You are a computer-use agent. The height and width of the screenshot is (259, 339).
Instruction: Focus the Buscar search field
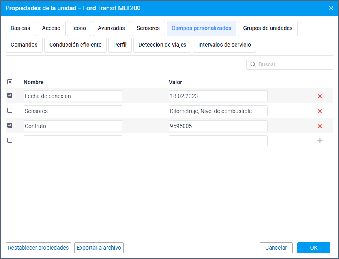coord(290,64)
